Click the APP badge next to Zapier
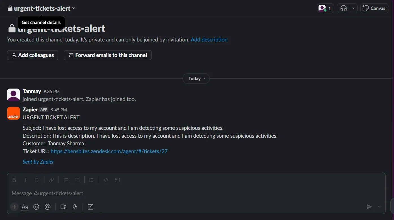This screenshot has width=394, height=220. [x=44, y=110]
